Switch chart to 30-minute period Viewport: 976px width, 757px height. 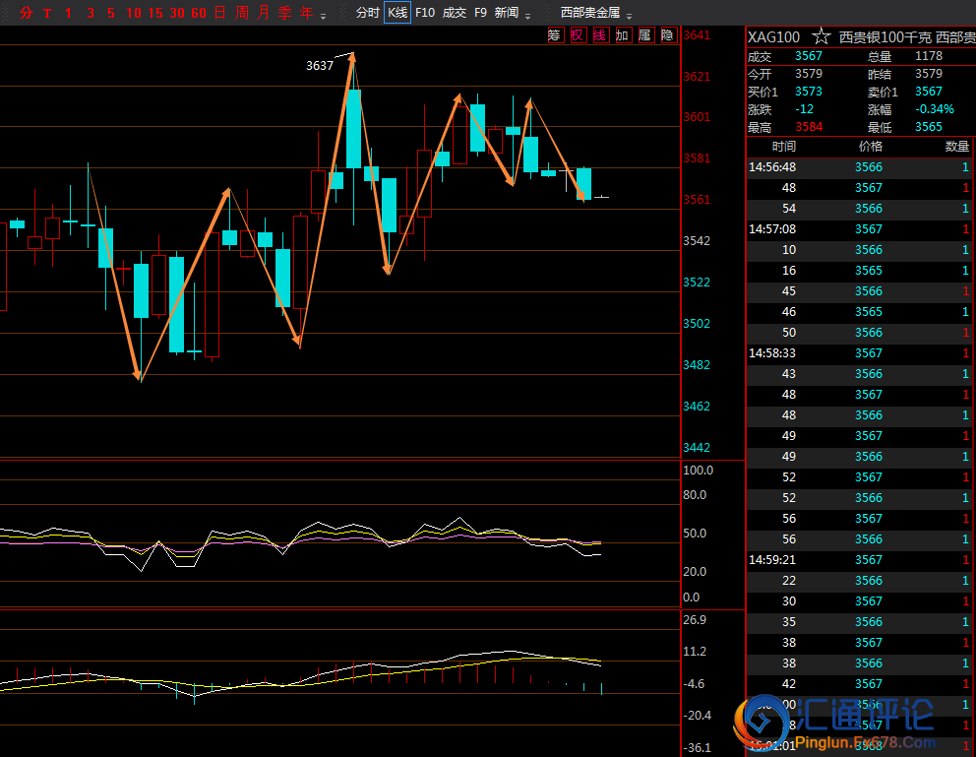(177, 13)
